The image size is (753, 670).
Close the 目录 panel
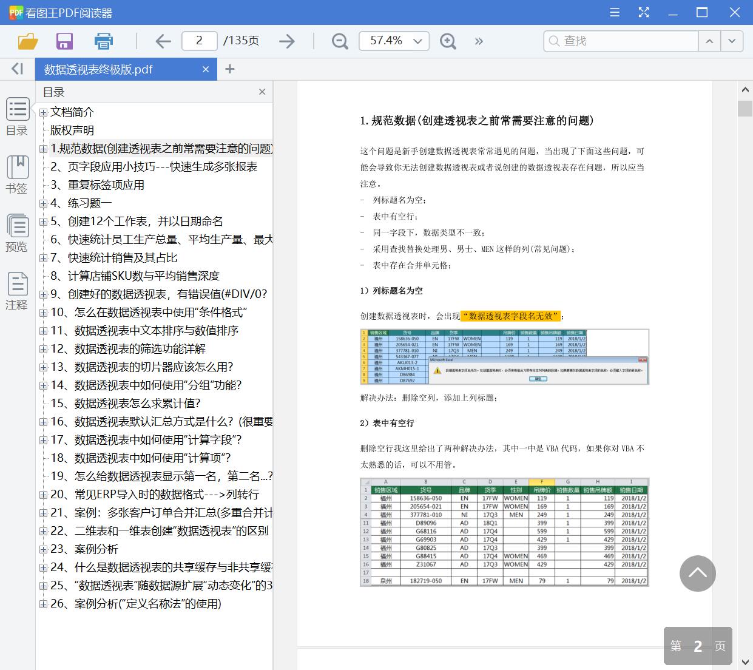[x=262, y=92]
